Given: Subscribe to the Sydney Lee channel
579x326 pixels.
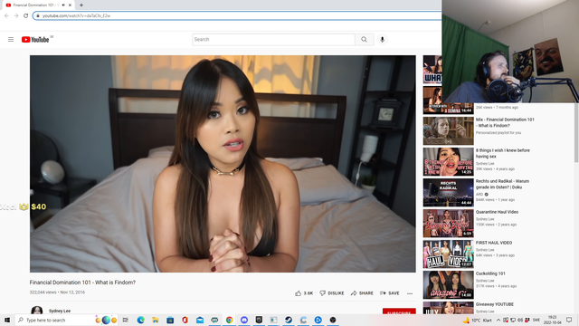Looking at the screenshot, I should pos(399,312).
